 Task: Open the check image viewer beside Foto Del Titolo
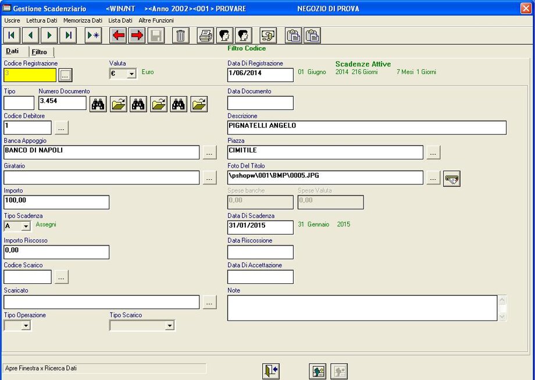(451, 179)
